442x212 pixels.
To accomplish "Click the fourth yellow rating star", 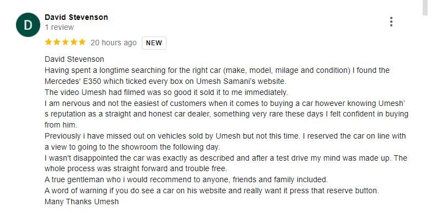I will (x=73, y=43).
